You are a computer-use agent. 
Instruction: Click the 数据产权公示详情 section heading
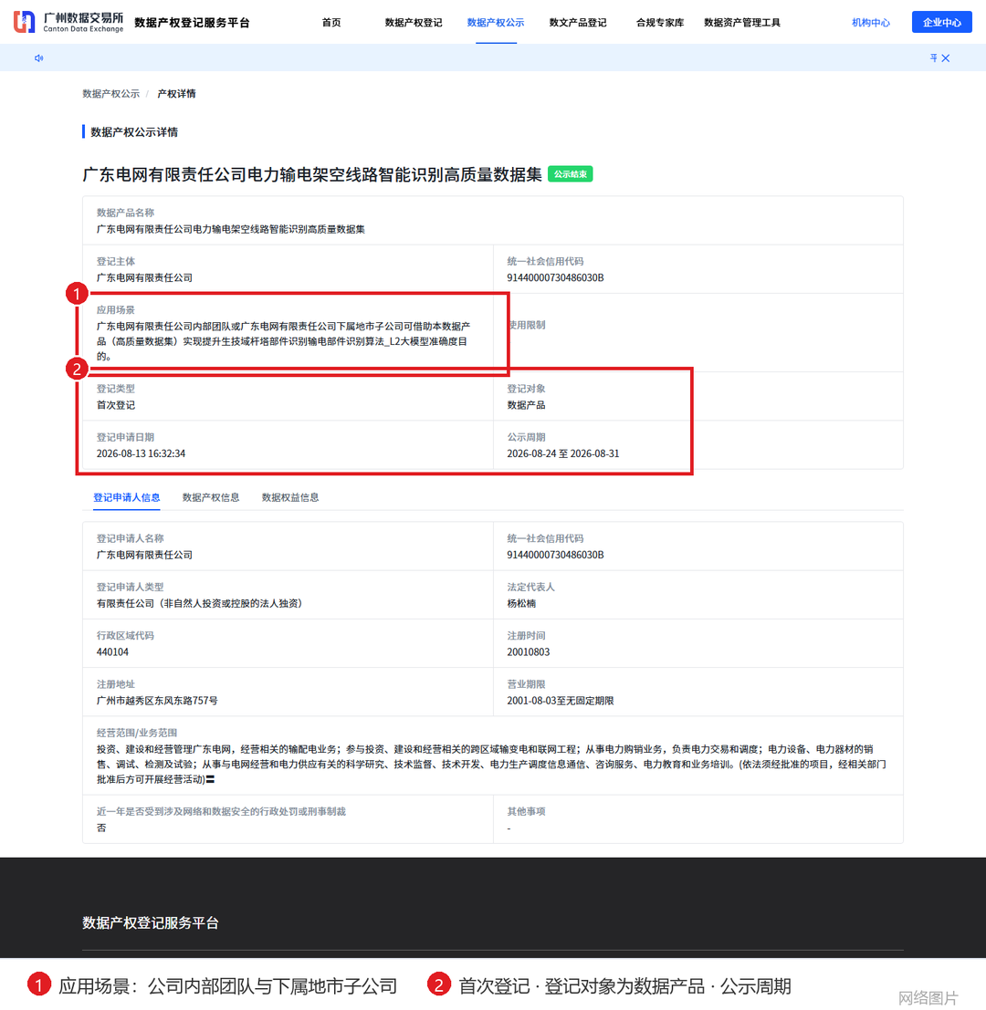pyautogui.click(x=135, y=132)
